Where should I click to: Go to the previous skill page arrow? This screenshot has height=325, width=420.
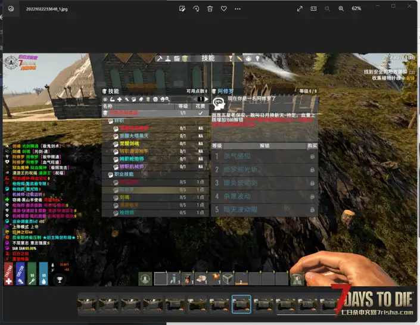click(195, 99)
